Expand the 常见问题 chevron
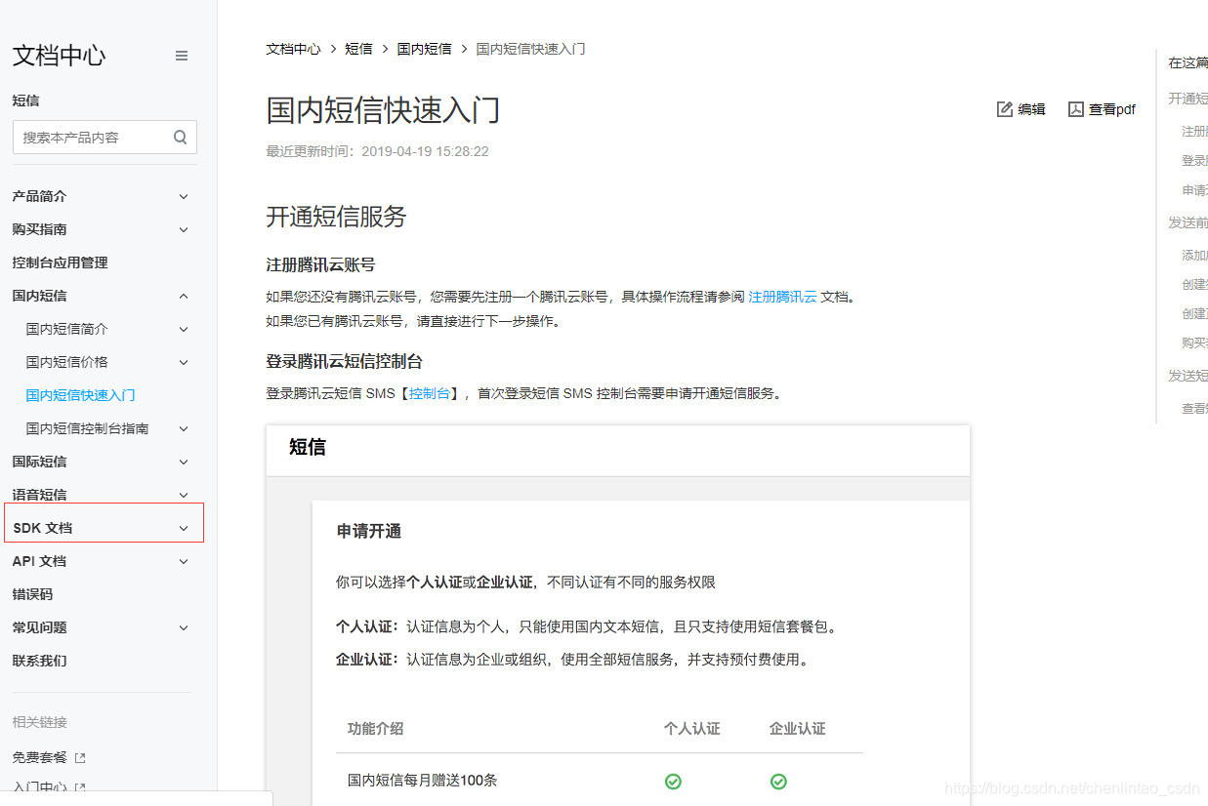 (184, 627)
